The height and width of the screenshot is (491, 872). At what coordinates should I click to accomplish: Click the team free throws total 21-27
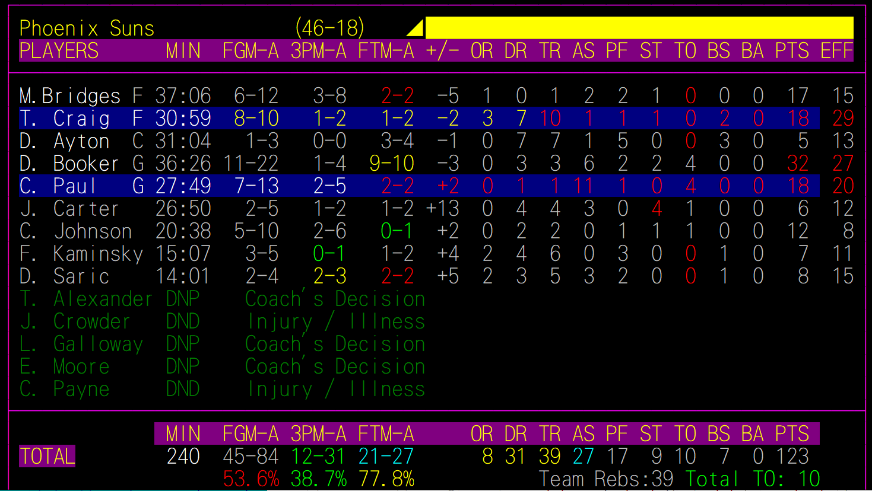(x=386, y=457)
